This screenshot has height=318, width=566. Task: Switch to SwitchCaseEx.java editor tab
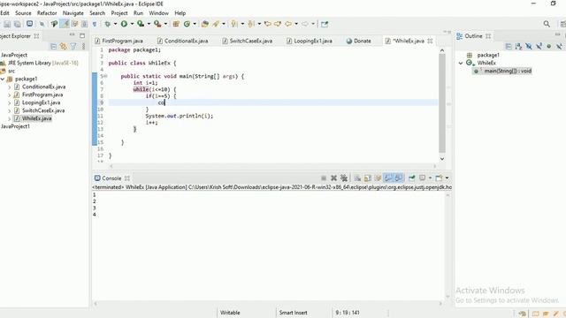coord(248,42)
